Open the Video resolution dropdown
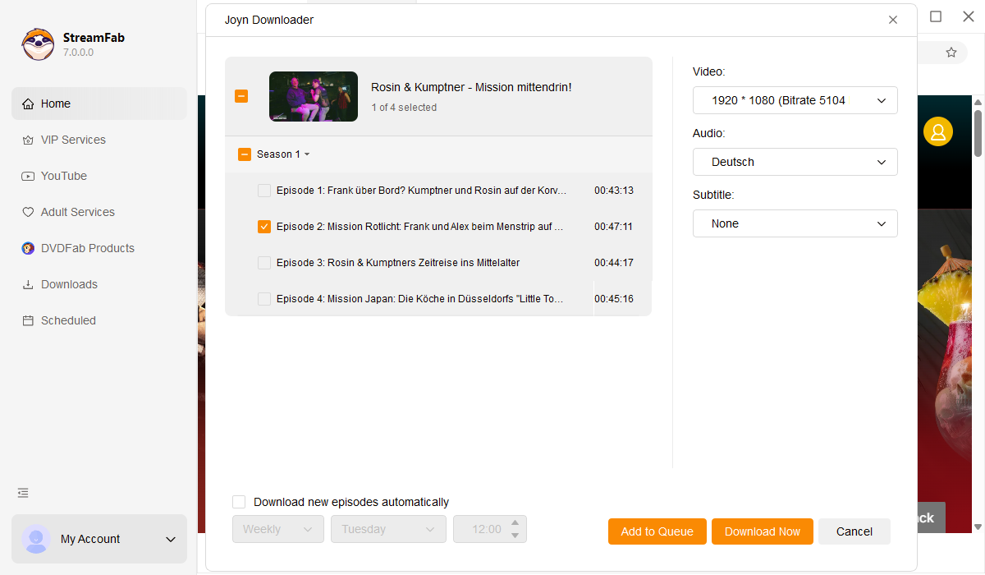Image resolution: width=985 pixels, height=575 pixels. tap(795, 100)
